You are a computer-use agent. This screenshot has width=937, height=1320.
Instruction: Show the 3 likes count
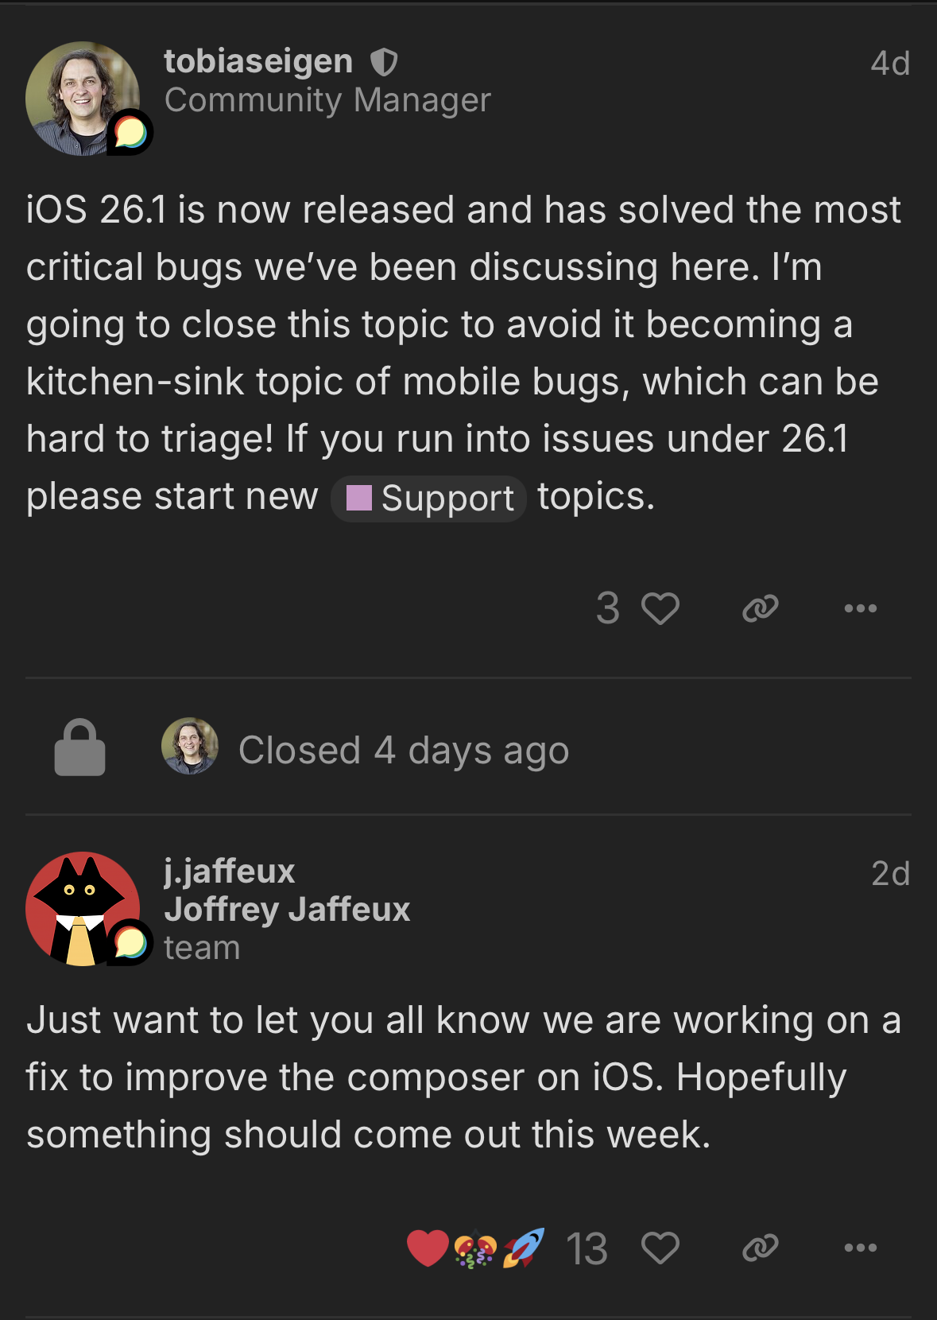click(x=608, y=609)
